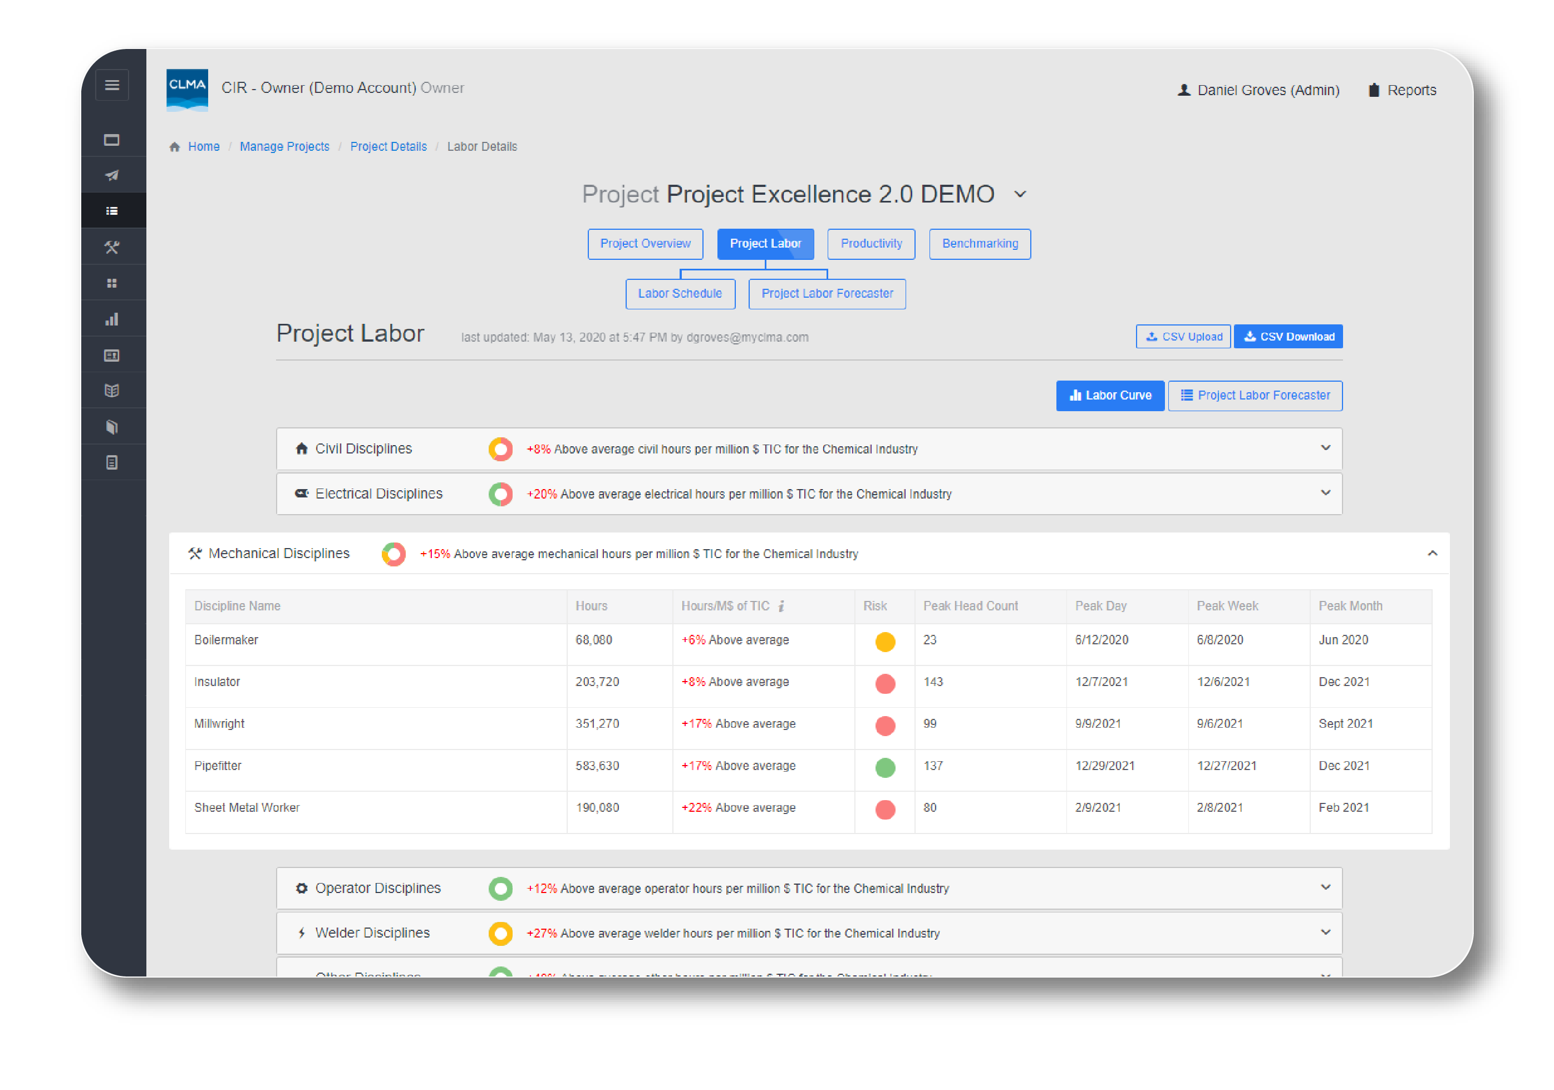Viewport: 1554px width, 1090px height.
Task: Expand the Welder Disciplines row
Action: point(1325,933)
